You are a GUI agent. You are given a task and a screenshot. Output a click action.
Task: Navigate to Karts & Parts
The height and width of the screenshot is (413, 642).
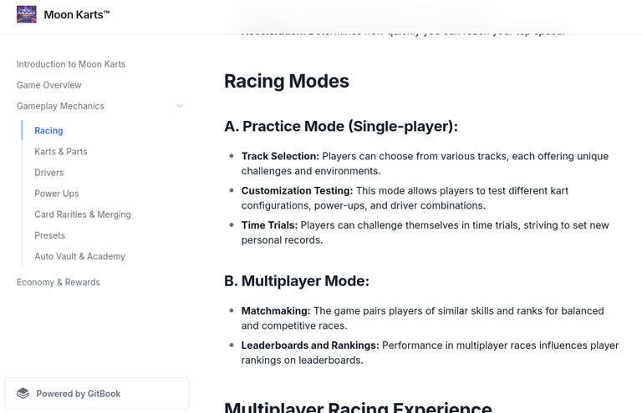[x=61, y=152]
